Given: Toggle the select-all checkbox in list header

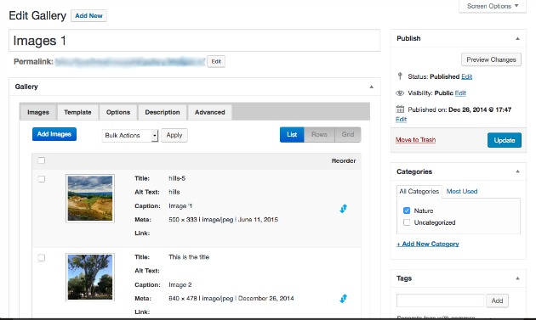Looking at the screenshot, I should [x=42, y=160].
